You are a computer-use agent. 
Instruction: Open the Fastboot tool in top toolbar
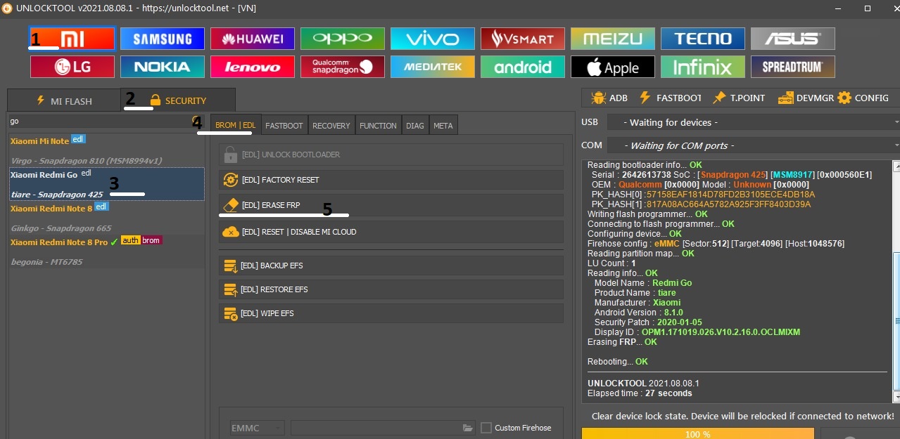670,98
